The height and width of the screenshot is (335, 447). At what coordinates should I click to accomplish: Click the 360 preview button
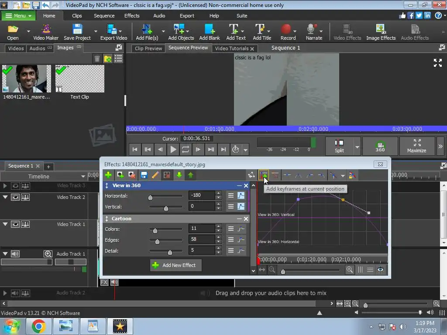(x=380, y=146)
